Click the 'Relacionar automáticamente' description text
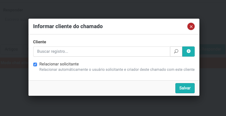The width and height of the screenshot is (226, 116). pos(117,70)
